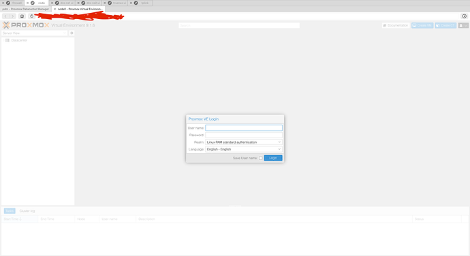This screenshot has width=470, height=256.
Task: Click the download icon in the browser toolbar
Action: point(465,16)
